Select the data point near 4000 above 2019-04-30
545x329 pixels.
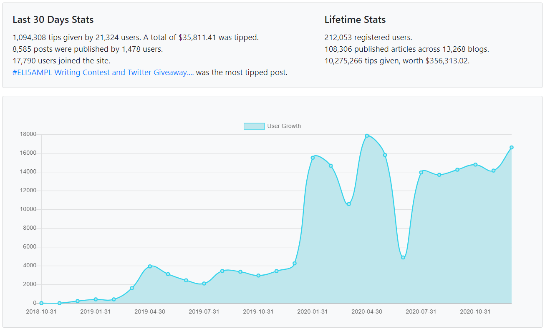pos(150,266)
